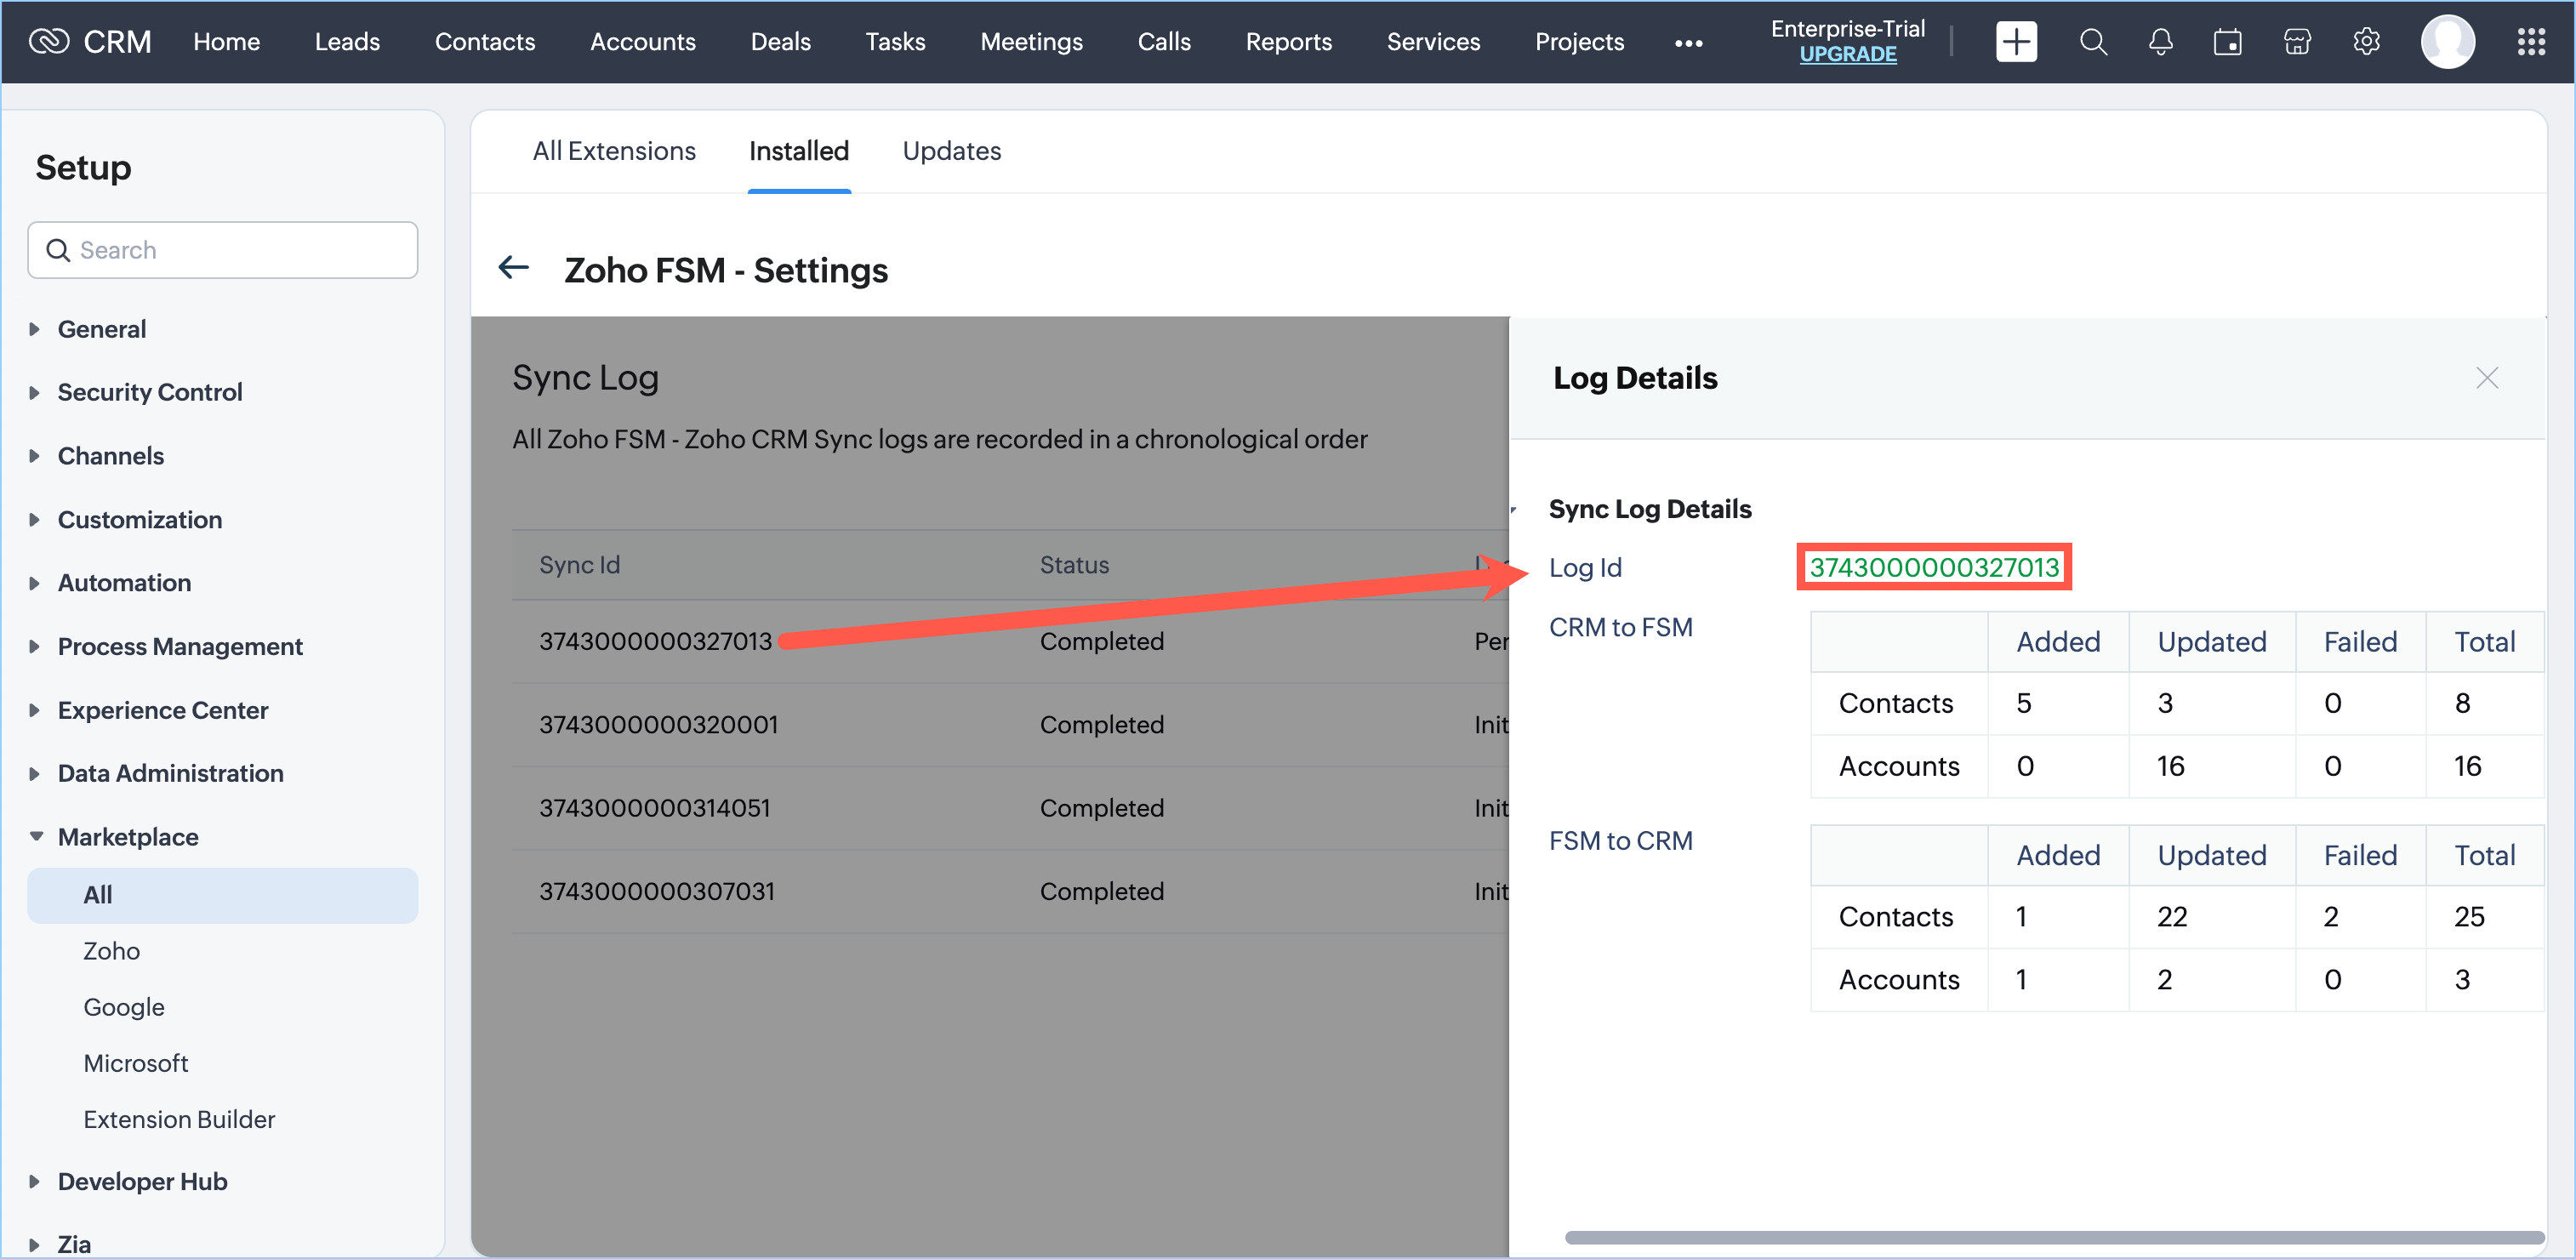This screenshot has height=1259, width=2576.
Task: Open the calendar icon in header
Action: pyautogui.click(x=2227, y=42)
